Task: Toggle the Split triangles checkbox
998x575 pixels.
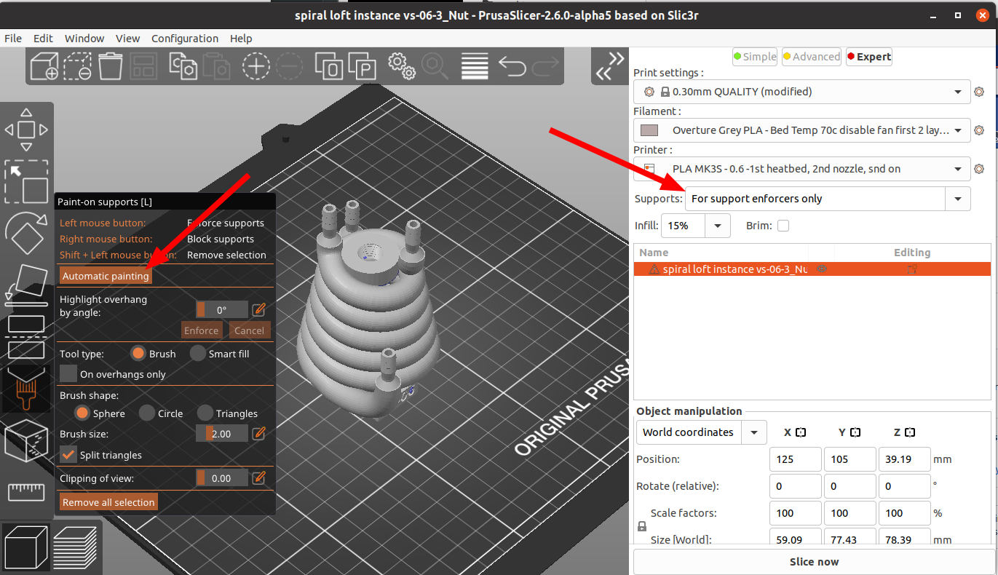Action: [68, 454]
